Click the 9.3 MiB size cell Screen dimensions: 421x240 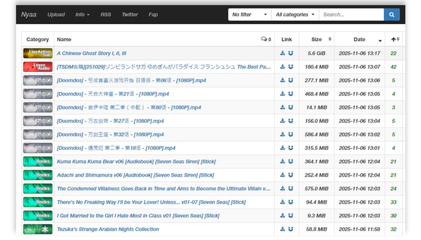coord(316,215)
